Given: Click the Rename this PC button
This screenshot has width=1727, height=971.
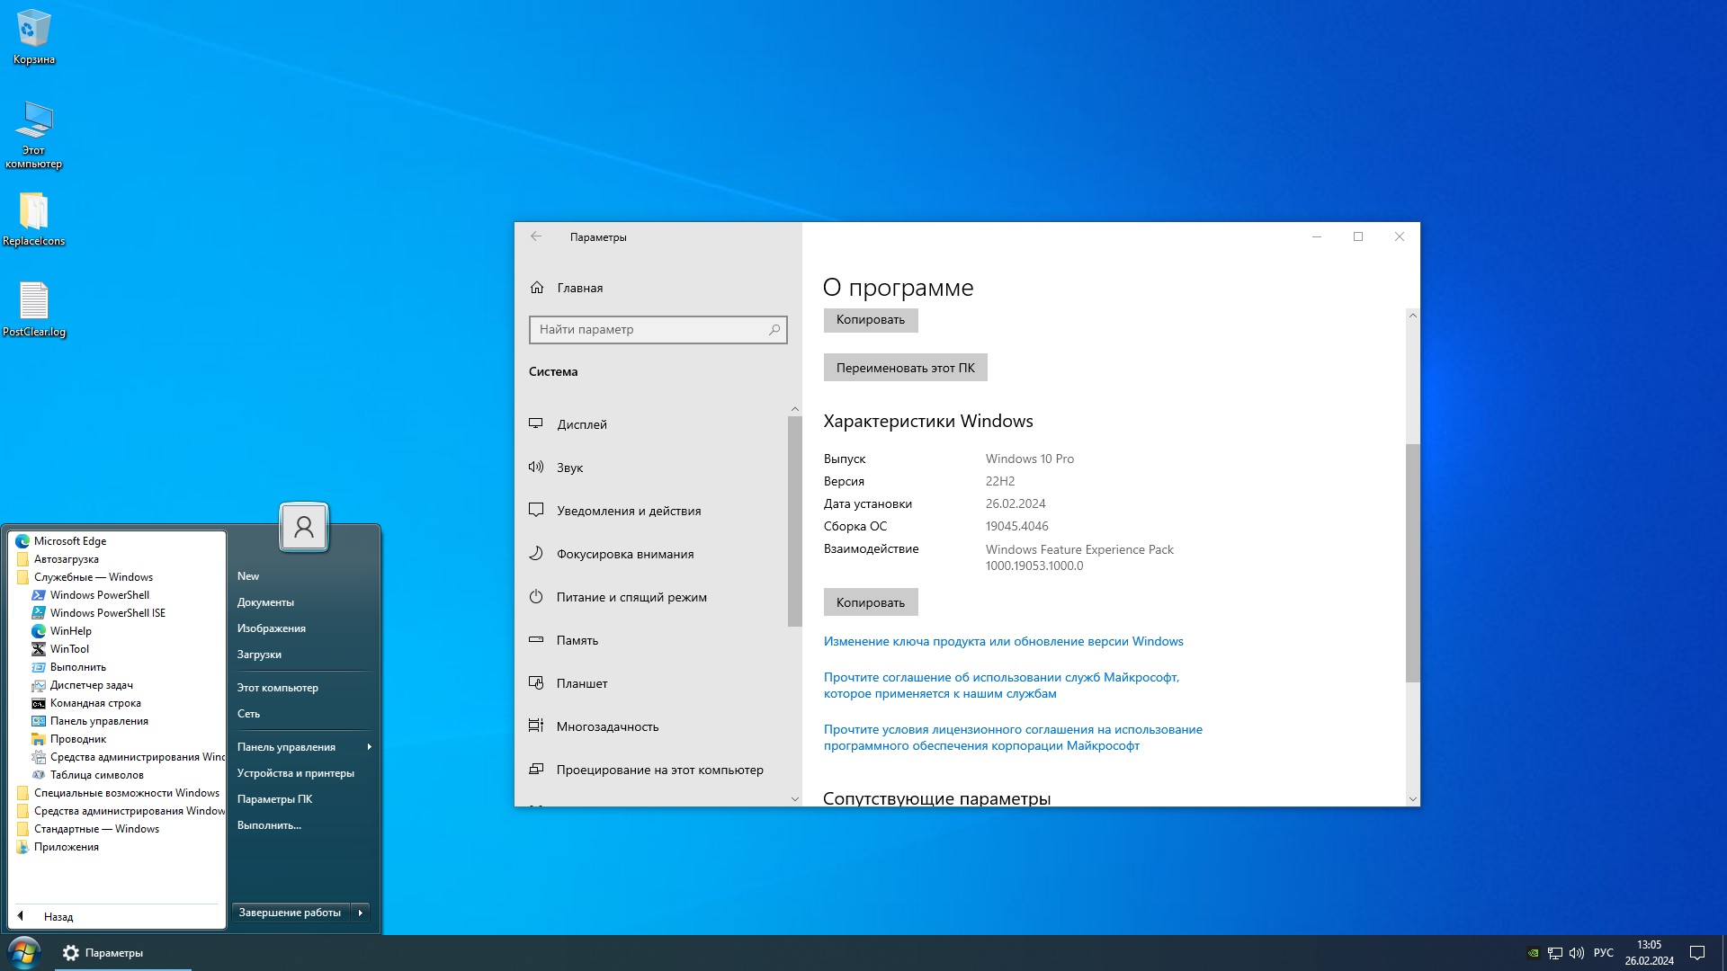Looking at the screenshot, I should [905, 368].
